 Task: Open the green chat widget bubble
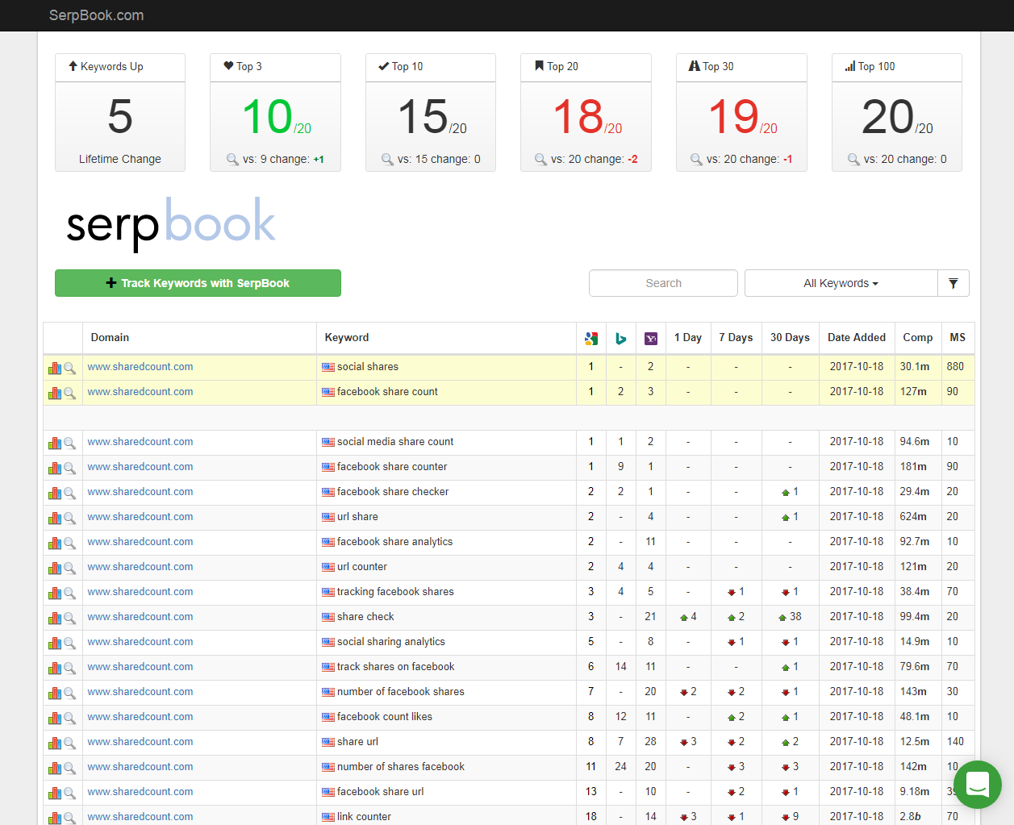tap(977, 784)
